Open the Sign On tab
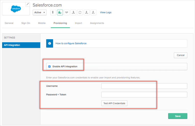This screenshot has height=126, width=195. tap(26, 23)
